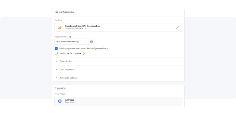Open the variable picker brick icon

pos(91,42)
